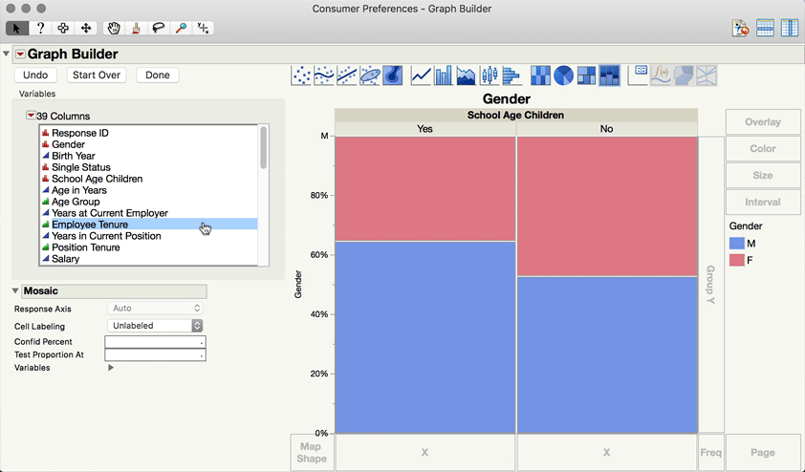The height and width of the screenshot is (472, 805).
Task: Choose the Histogram element icon
Action: 511,75
